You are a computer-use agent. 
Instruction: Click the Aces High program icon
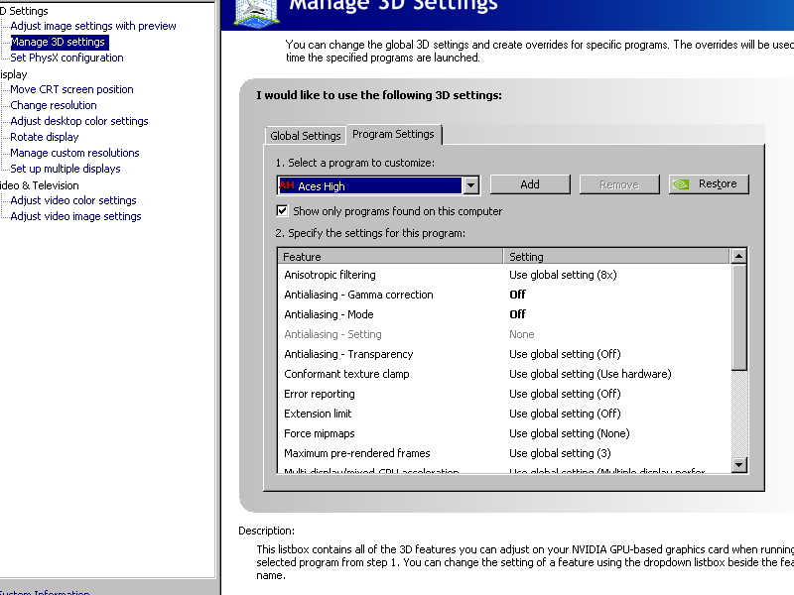point(287,185)
